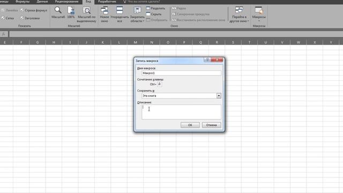Toggle the Заголовки headings checkbox
The image size is (343, 193).
point(22,18)
